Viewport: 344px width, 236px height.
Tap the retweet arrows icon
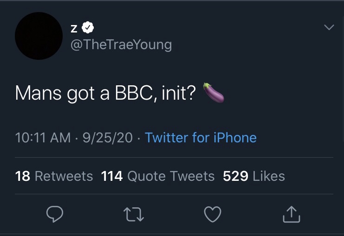(134, 214)
